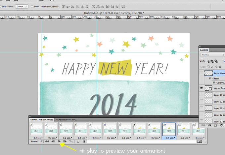Screen dimensions: 225x155
Task: Open the Forever looping options dropdown
Action: click(37, 141)
